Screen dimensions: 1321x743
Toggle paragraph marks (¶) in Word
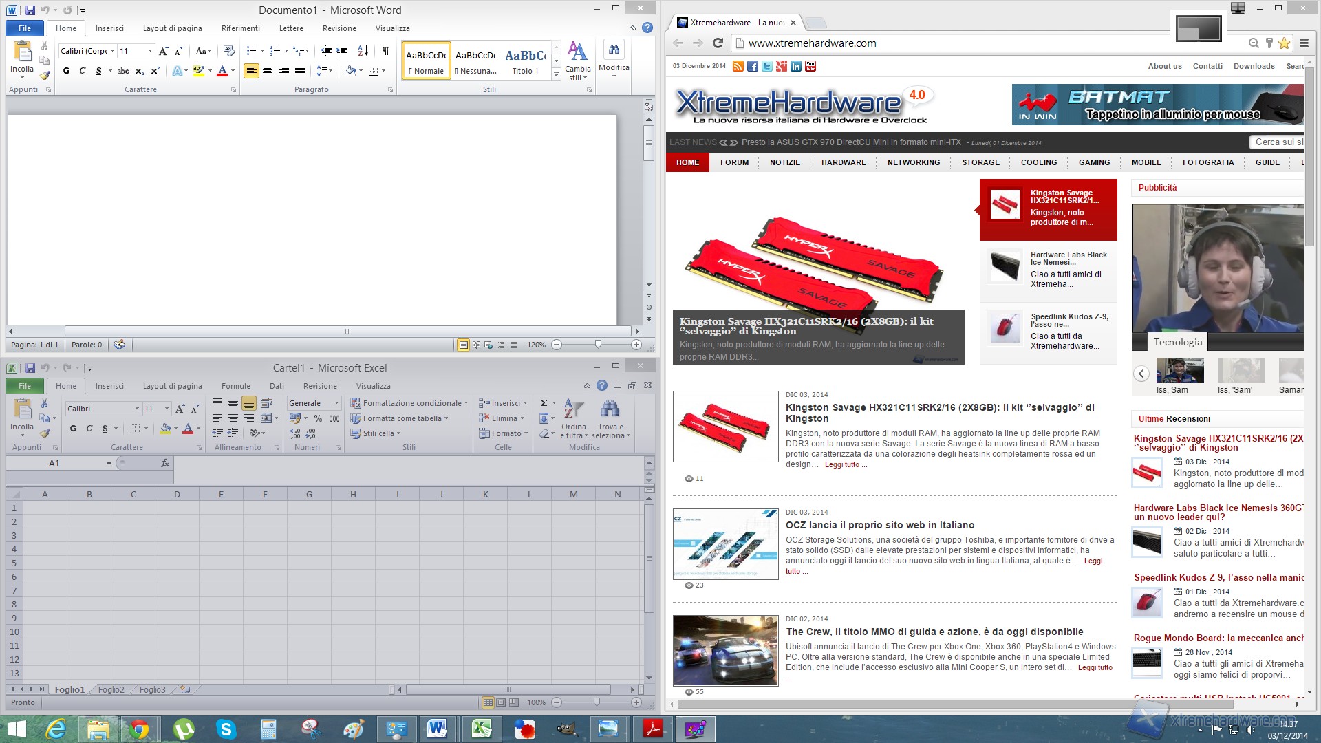[386, 50]
